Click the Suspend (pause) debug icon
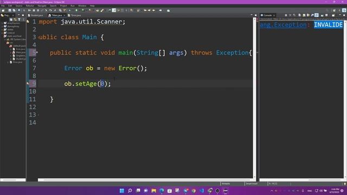The image size is (347, 195). coord(34,10)
